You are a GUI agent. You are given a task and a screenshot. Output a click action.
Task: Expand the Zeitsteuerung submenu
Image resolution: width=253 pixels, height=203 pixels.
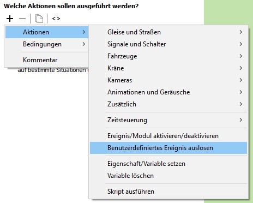click(168, 120)
